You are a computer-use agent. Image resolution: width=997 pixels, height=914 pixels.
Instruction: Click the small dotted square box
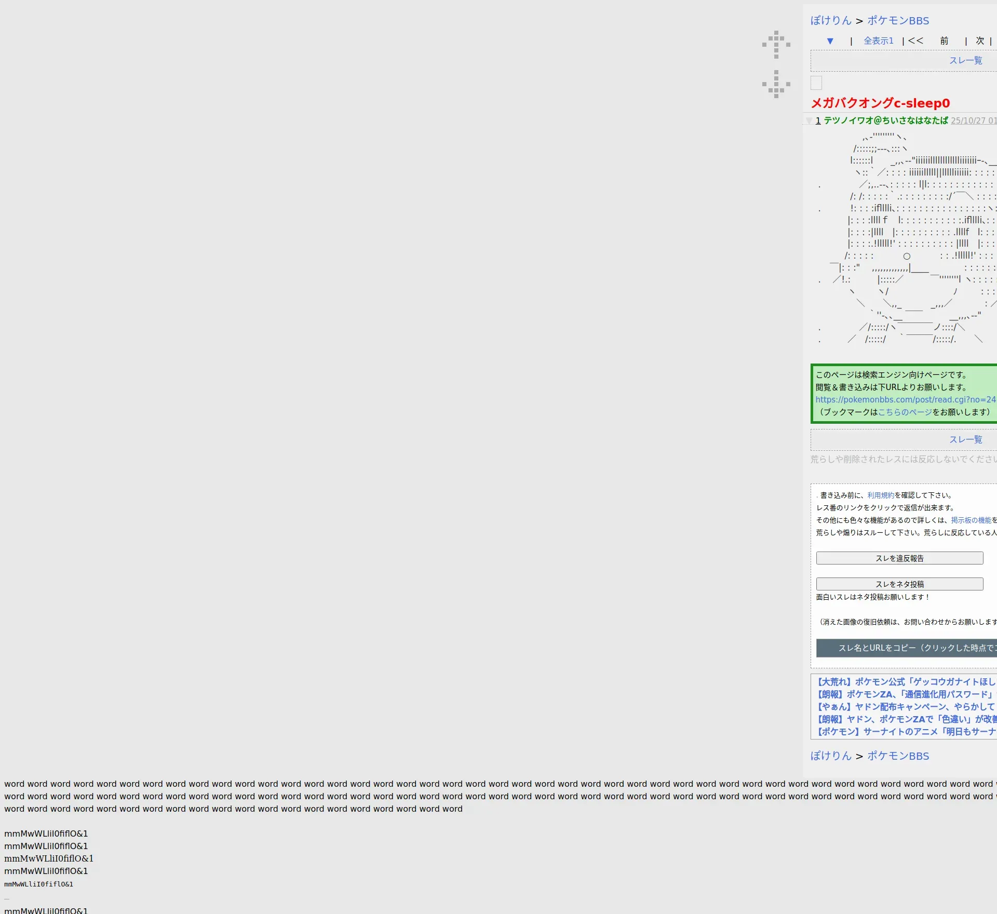816,83
